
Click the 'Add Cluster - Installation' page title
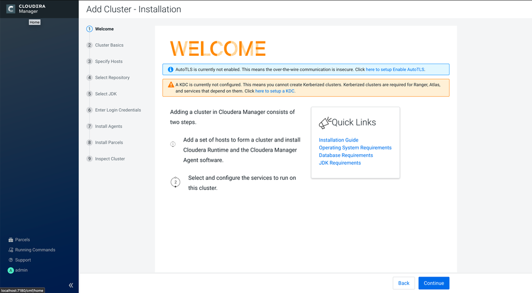134,9
